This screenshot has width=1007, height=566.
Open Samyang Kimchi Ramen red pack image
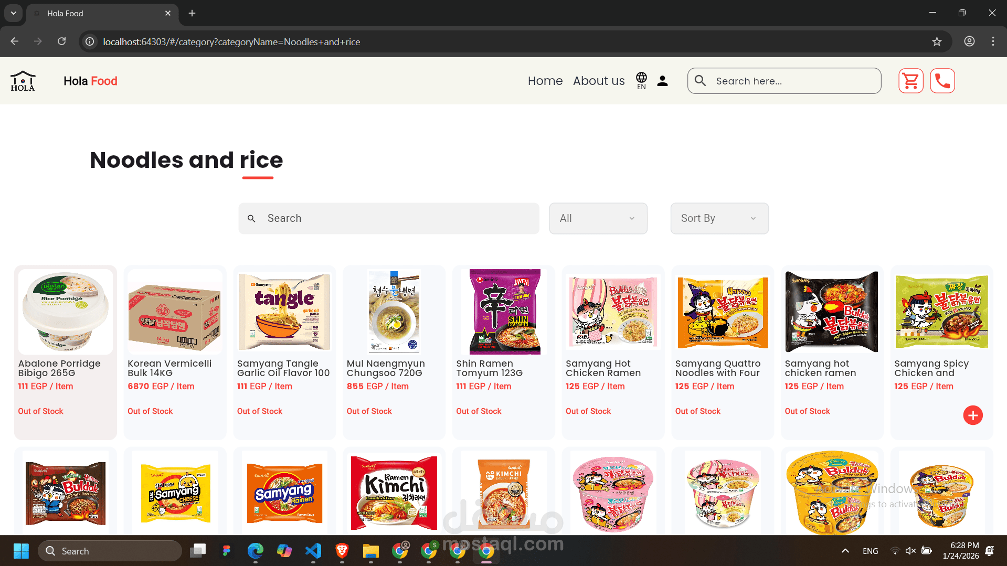(394, 493)
